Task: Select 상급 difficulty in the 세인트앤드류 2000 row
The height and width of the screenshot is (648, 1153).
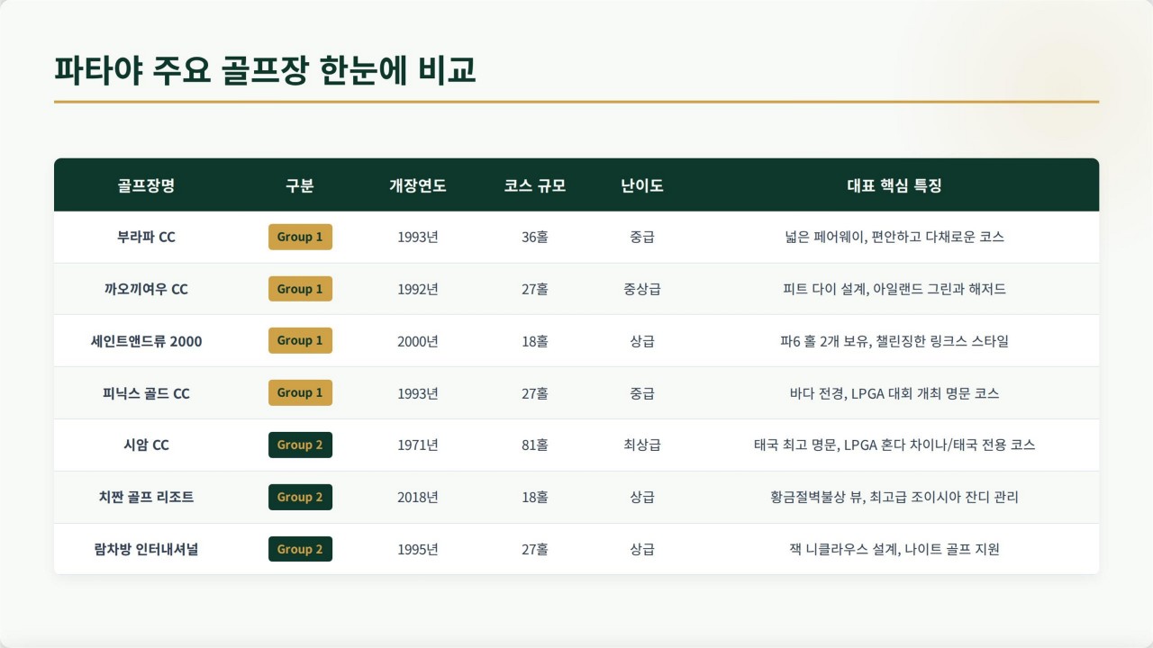Action: (x=642, y=341)
